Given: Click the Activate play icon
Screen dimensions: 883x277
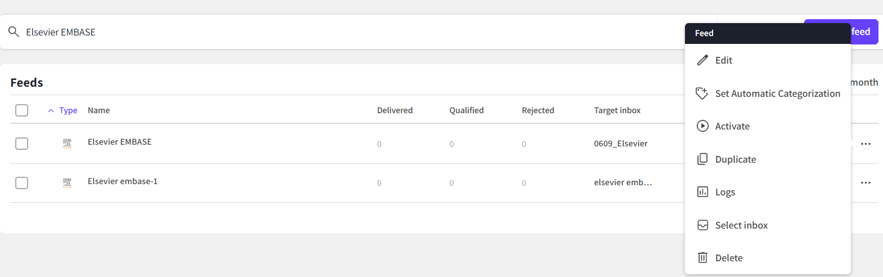Looking at the screenshot, I should click(702, 126).
